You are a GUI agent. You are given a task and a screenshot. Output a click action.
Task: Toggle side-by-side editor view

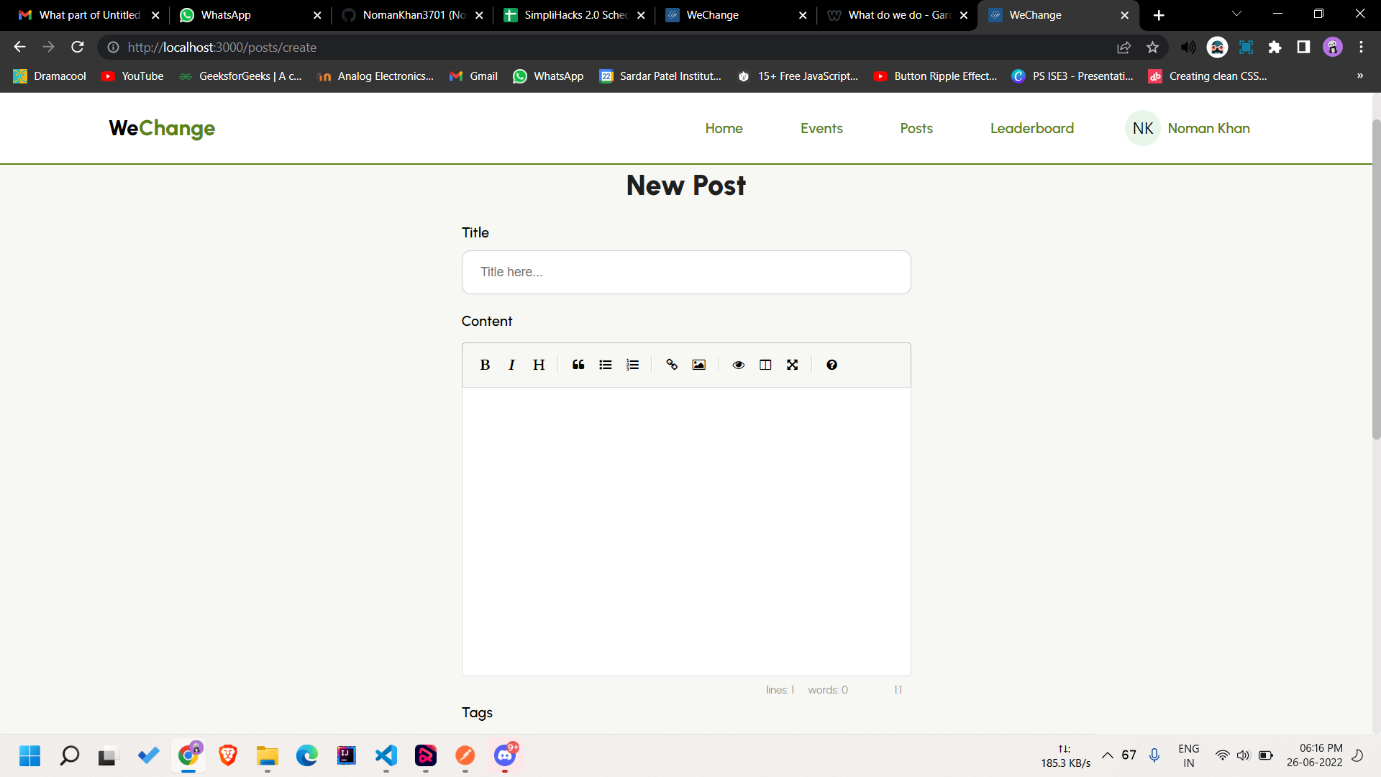point(765,365)
